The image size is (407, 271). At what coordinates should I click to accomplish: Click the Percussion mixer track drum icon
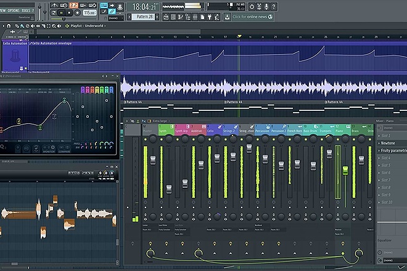coord(268,127)
